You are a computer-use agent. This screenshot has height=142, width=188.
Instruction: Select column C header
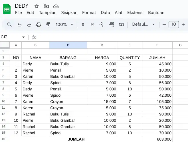pyautogui.click(x=68, y=45)
